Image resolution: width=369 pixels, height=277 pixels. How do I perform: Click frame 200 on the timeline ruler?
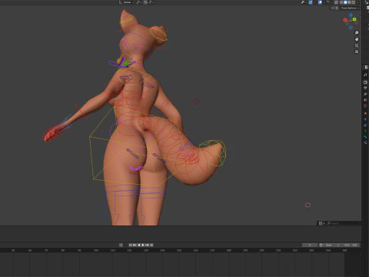tap(261, 250)
